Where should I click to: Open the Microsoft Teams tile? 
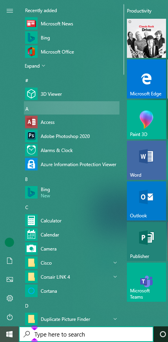146,282
